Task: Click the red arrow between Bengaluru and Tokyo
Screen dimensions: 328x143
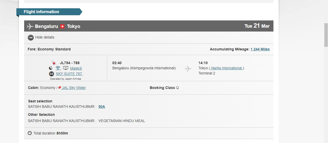Action: click(x=62, y=26)
